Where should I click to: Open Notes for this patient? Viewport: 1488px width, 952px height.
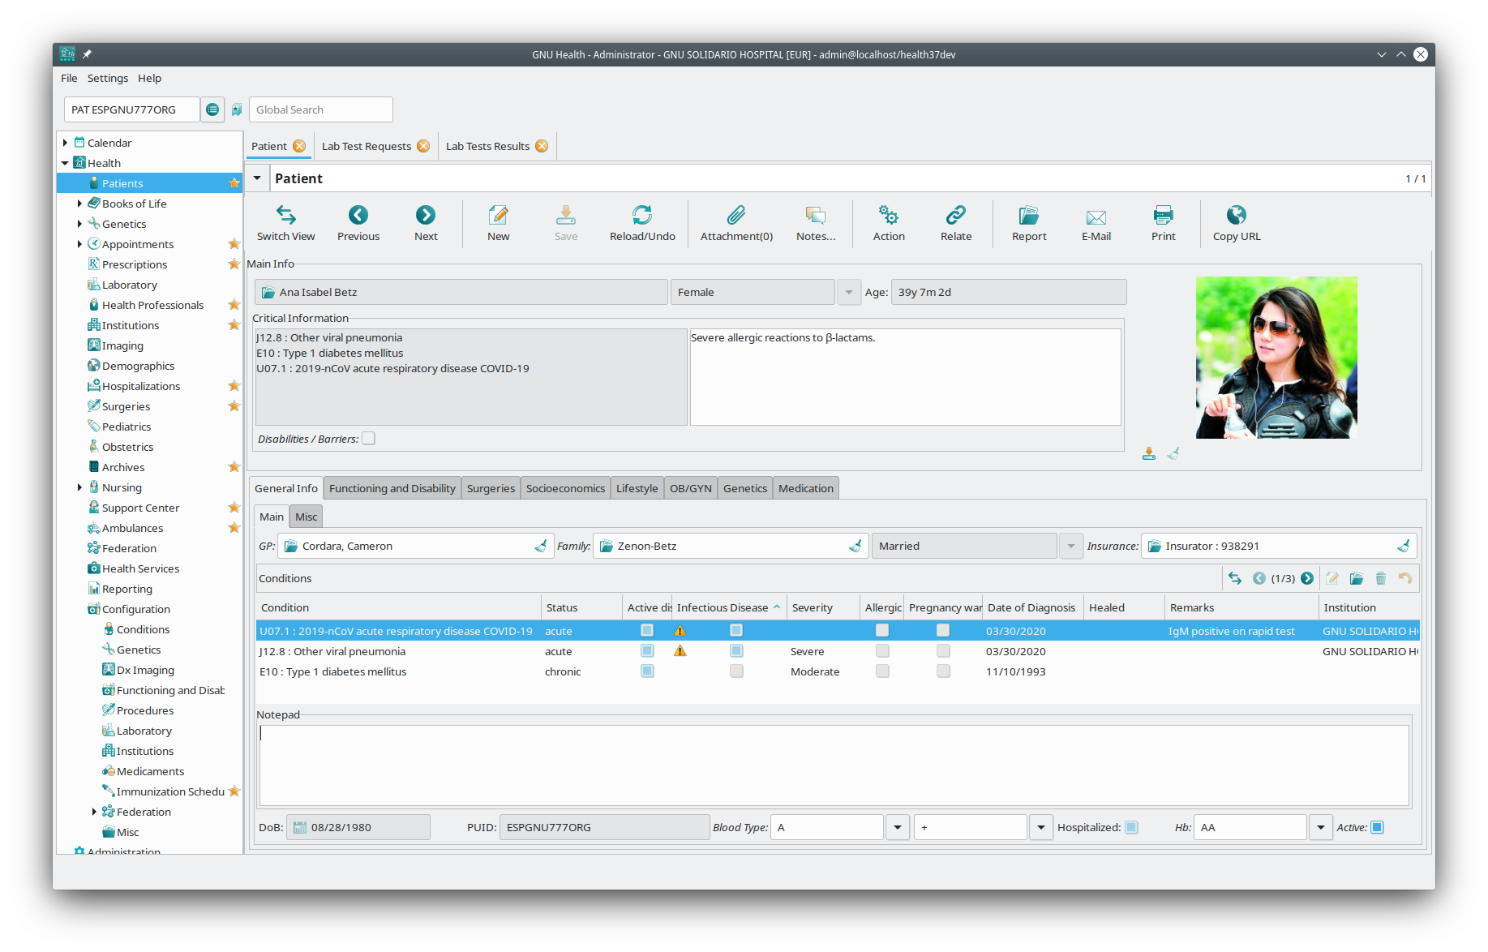816,223
